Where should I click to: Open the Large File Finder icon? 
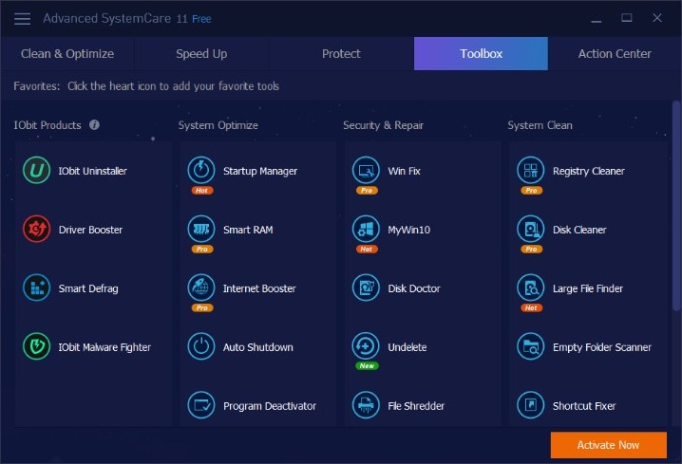click(530, 288)
